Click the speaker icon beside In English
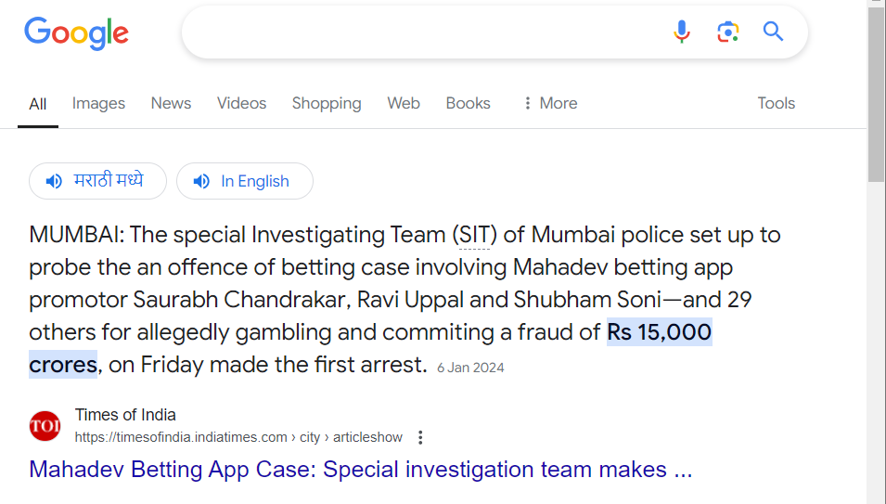The image size is (886, 504). pyautogui.click(x=201, y=181)
